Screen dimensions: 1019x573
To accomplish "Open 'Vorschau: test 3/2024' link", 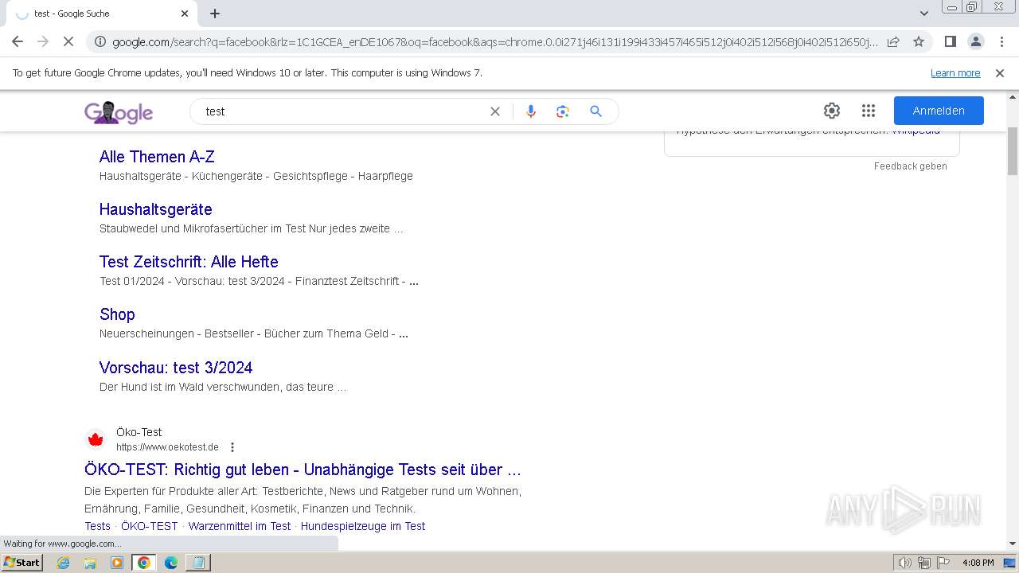I will [176, 368].
